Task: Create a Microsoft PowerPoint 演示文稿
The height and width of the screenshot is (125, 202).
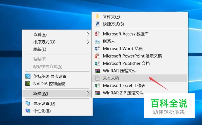Action: click(140, 56)
